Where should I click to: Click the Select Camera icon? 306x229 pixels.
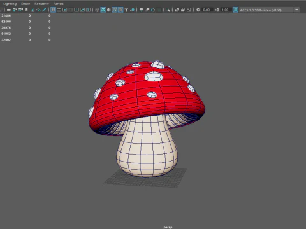(x=9, y=10)
